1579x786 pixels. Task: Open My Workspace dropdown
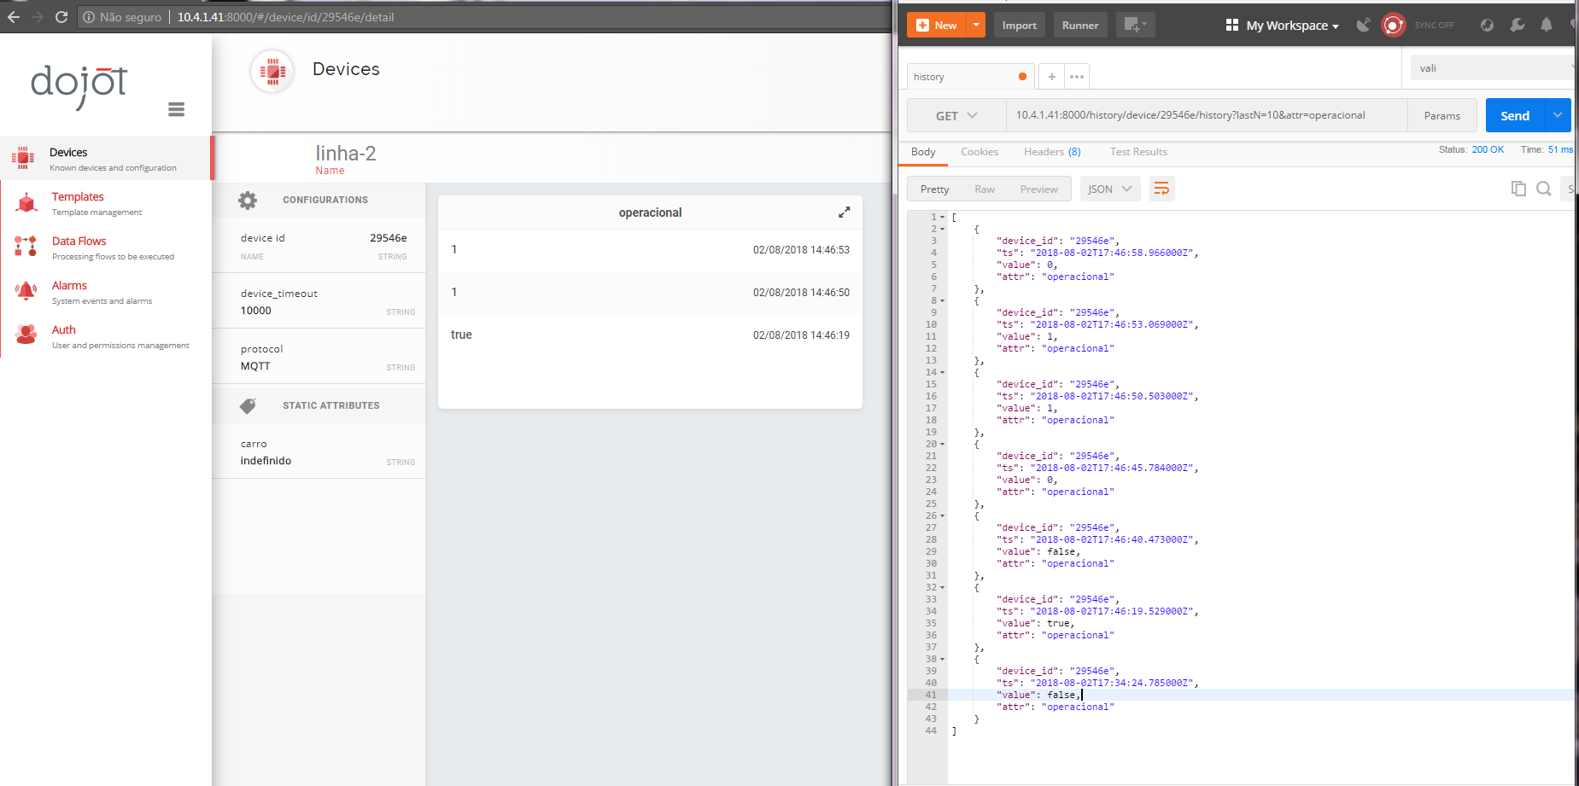point(1282,26)
